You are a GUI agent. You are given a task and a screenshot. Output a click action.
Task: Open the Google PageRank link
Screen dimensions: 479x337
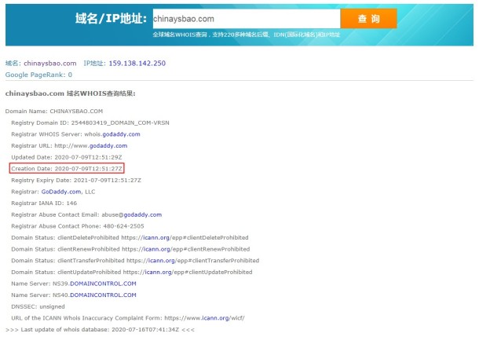(38, 75)
